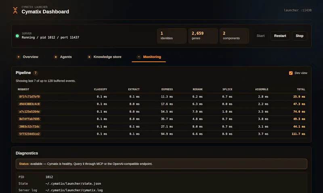Viewport: 323px width, 193px height.
Task: Click rerank value 7.9 ms
Action: click(197, 112)
